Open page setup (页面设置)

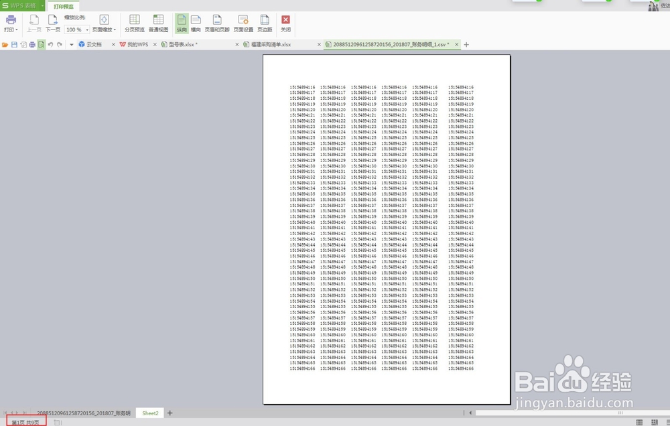click(243, 23)
